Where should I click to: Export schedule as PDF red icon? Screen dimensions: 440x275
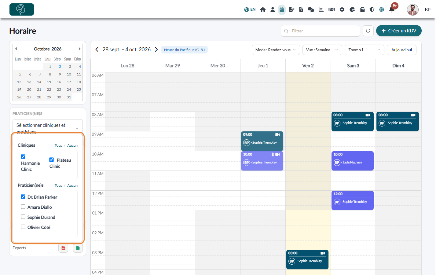63,248
